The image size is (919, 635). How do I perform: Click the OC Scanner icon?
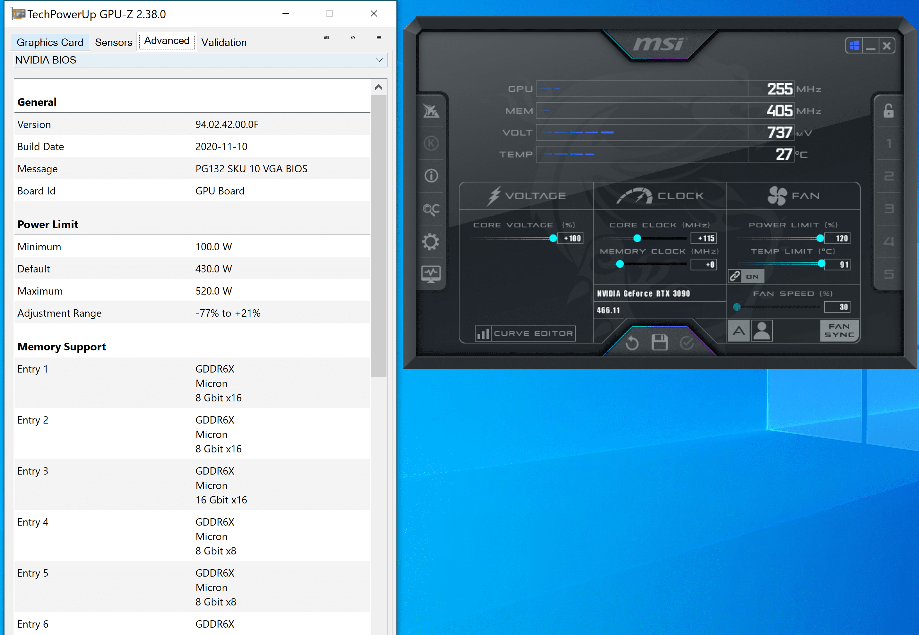[x=431, y=209]
